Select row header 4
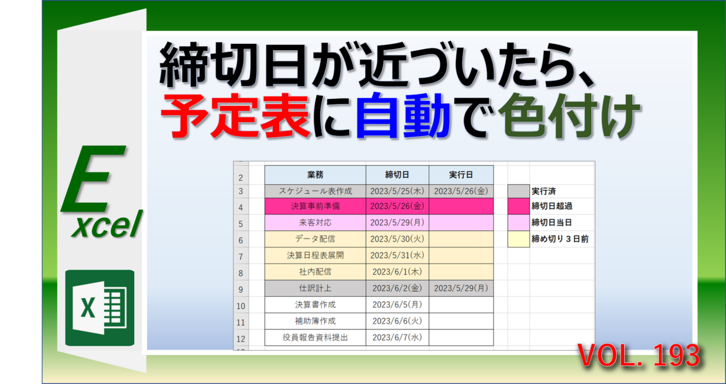The width and height of the screenshot is (726, 384). tap(241, 207)
